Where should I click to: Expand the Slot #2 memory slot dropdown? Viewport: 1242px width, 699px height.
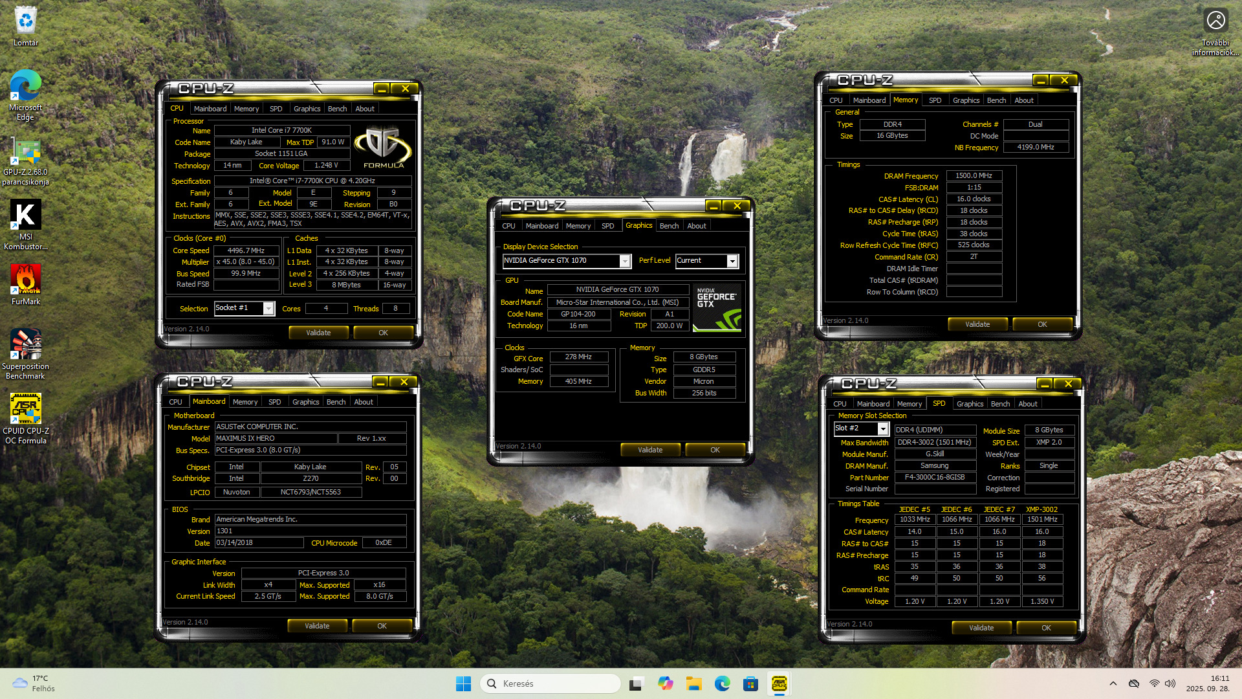[882, 428]
